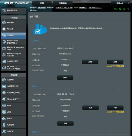Click the guest network illustration image
The width and height of the screenshot is (132, 136).
(x=40, y=29)
